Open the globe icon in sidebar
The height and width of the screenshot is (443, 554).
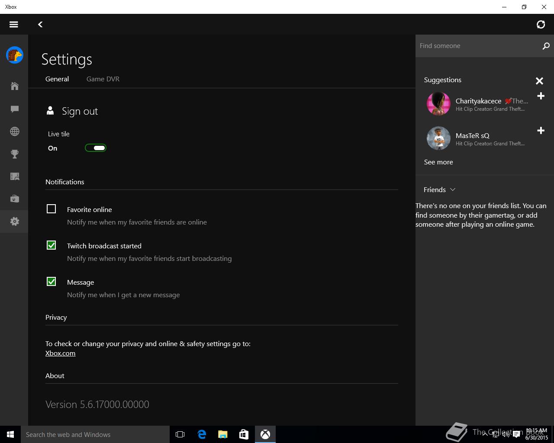click(x=15, y=132)
